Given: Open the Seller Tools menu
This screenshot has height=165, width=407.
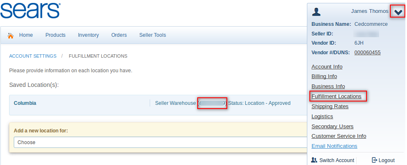Looking at the screenshot, I should pyautogui.click(x=153, y=35).
